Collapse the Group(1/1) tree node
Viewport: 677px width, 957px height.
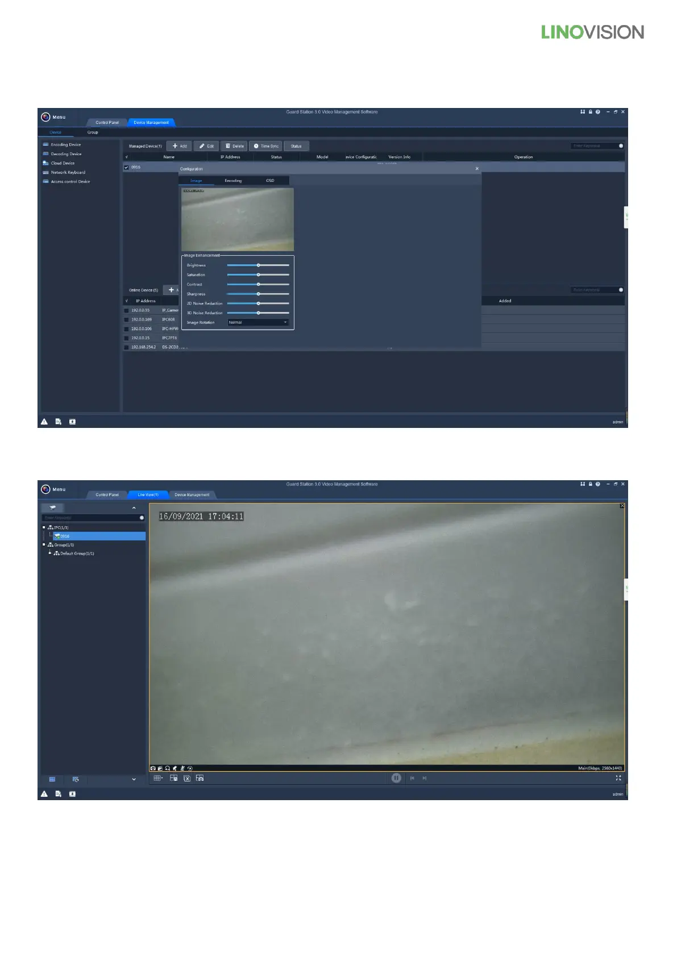pos(44,544)
